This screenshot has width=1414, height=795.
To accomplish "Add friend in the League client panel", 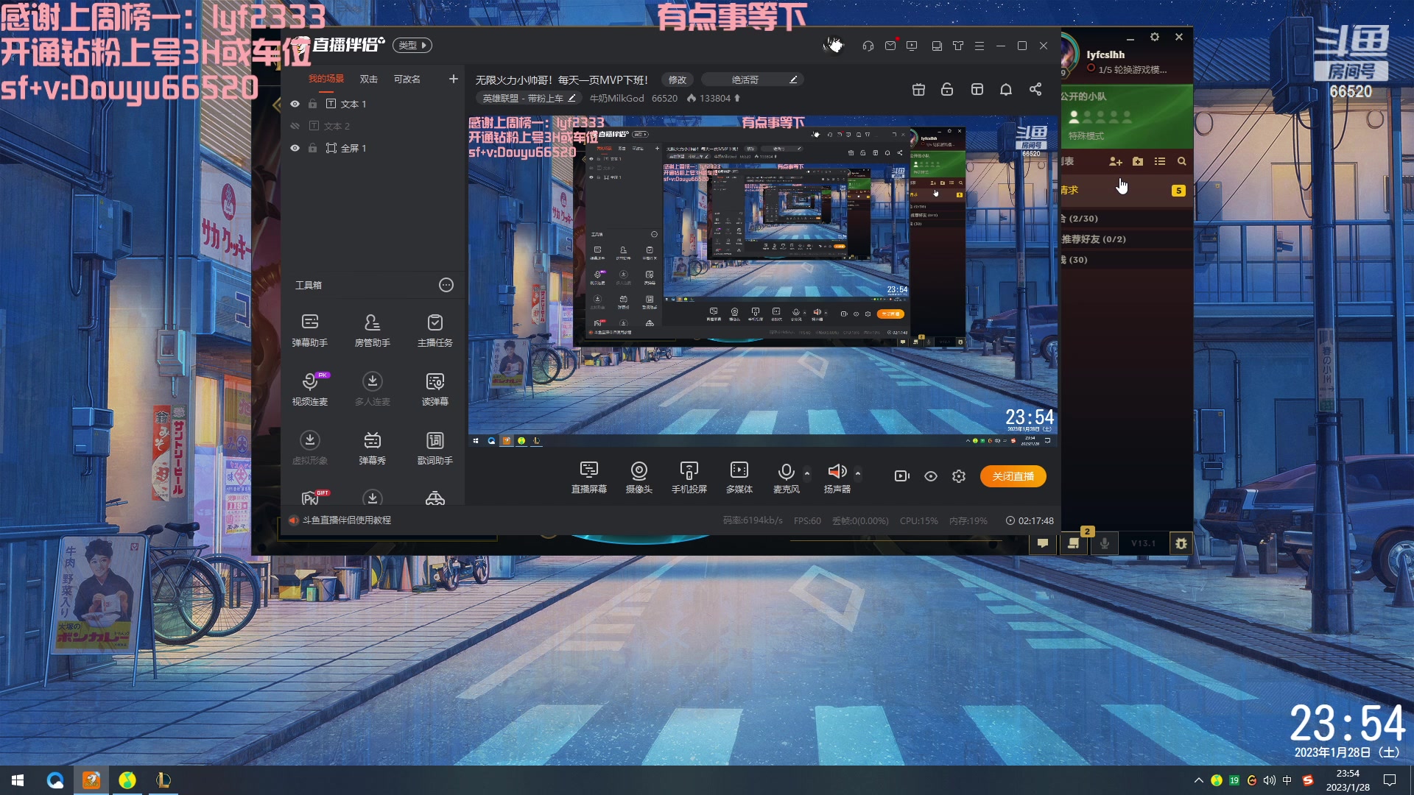I will 1116,161.
